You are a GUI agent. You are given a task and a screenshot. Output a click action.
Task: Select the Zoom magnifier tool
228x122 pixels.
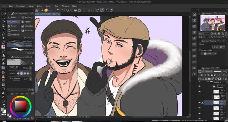click(3, 17)
